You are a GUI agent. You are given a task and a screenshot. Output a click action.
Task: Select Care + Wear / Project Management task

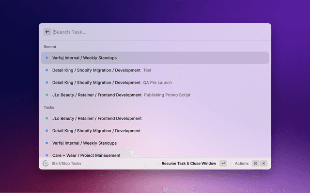(x=86, y=155)
